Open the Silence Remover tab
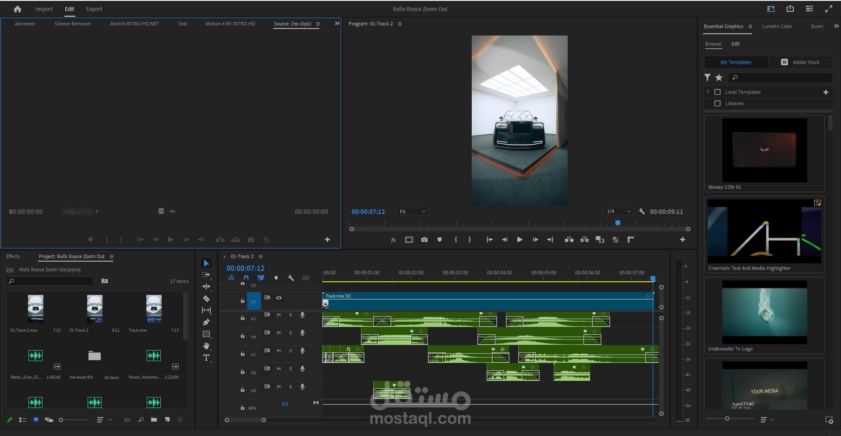Image resolution: width=841 pixels, height=436 pixels. [73, 24]
